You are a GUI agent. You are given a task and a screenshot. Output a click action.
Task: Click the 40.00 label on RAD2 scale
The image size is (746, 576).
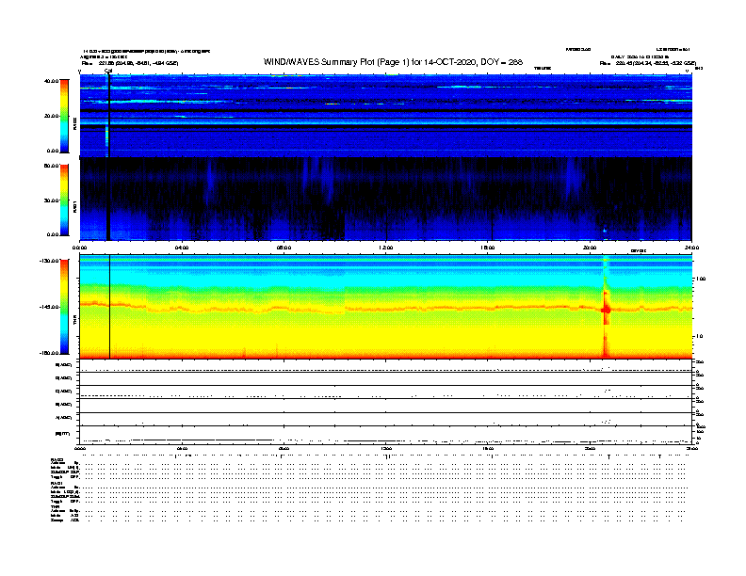[51, 81]
